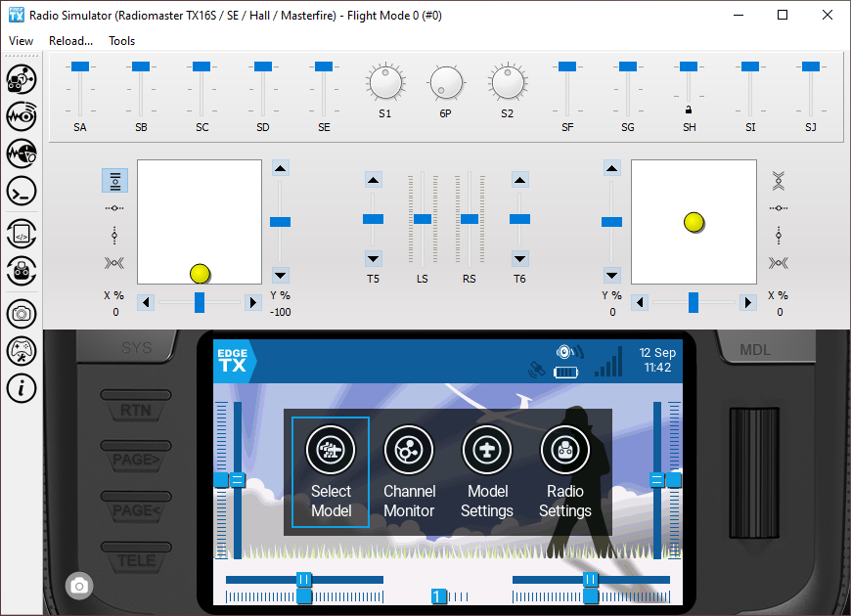
Task: Click the LS slider control
Action: [x=423, y=219]
